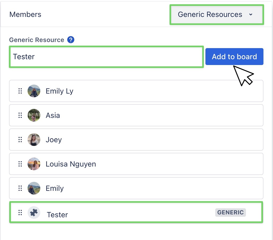Click the drag handle beside Tester
The width and height of the screenshot is (273, 240).
click(20, 212)
